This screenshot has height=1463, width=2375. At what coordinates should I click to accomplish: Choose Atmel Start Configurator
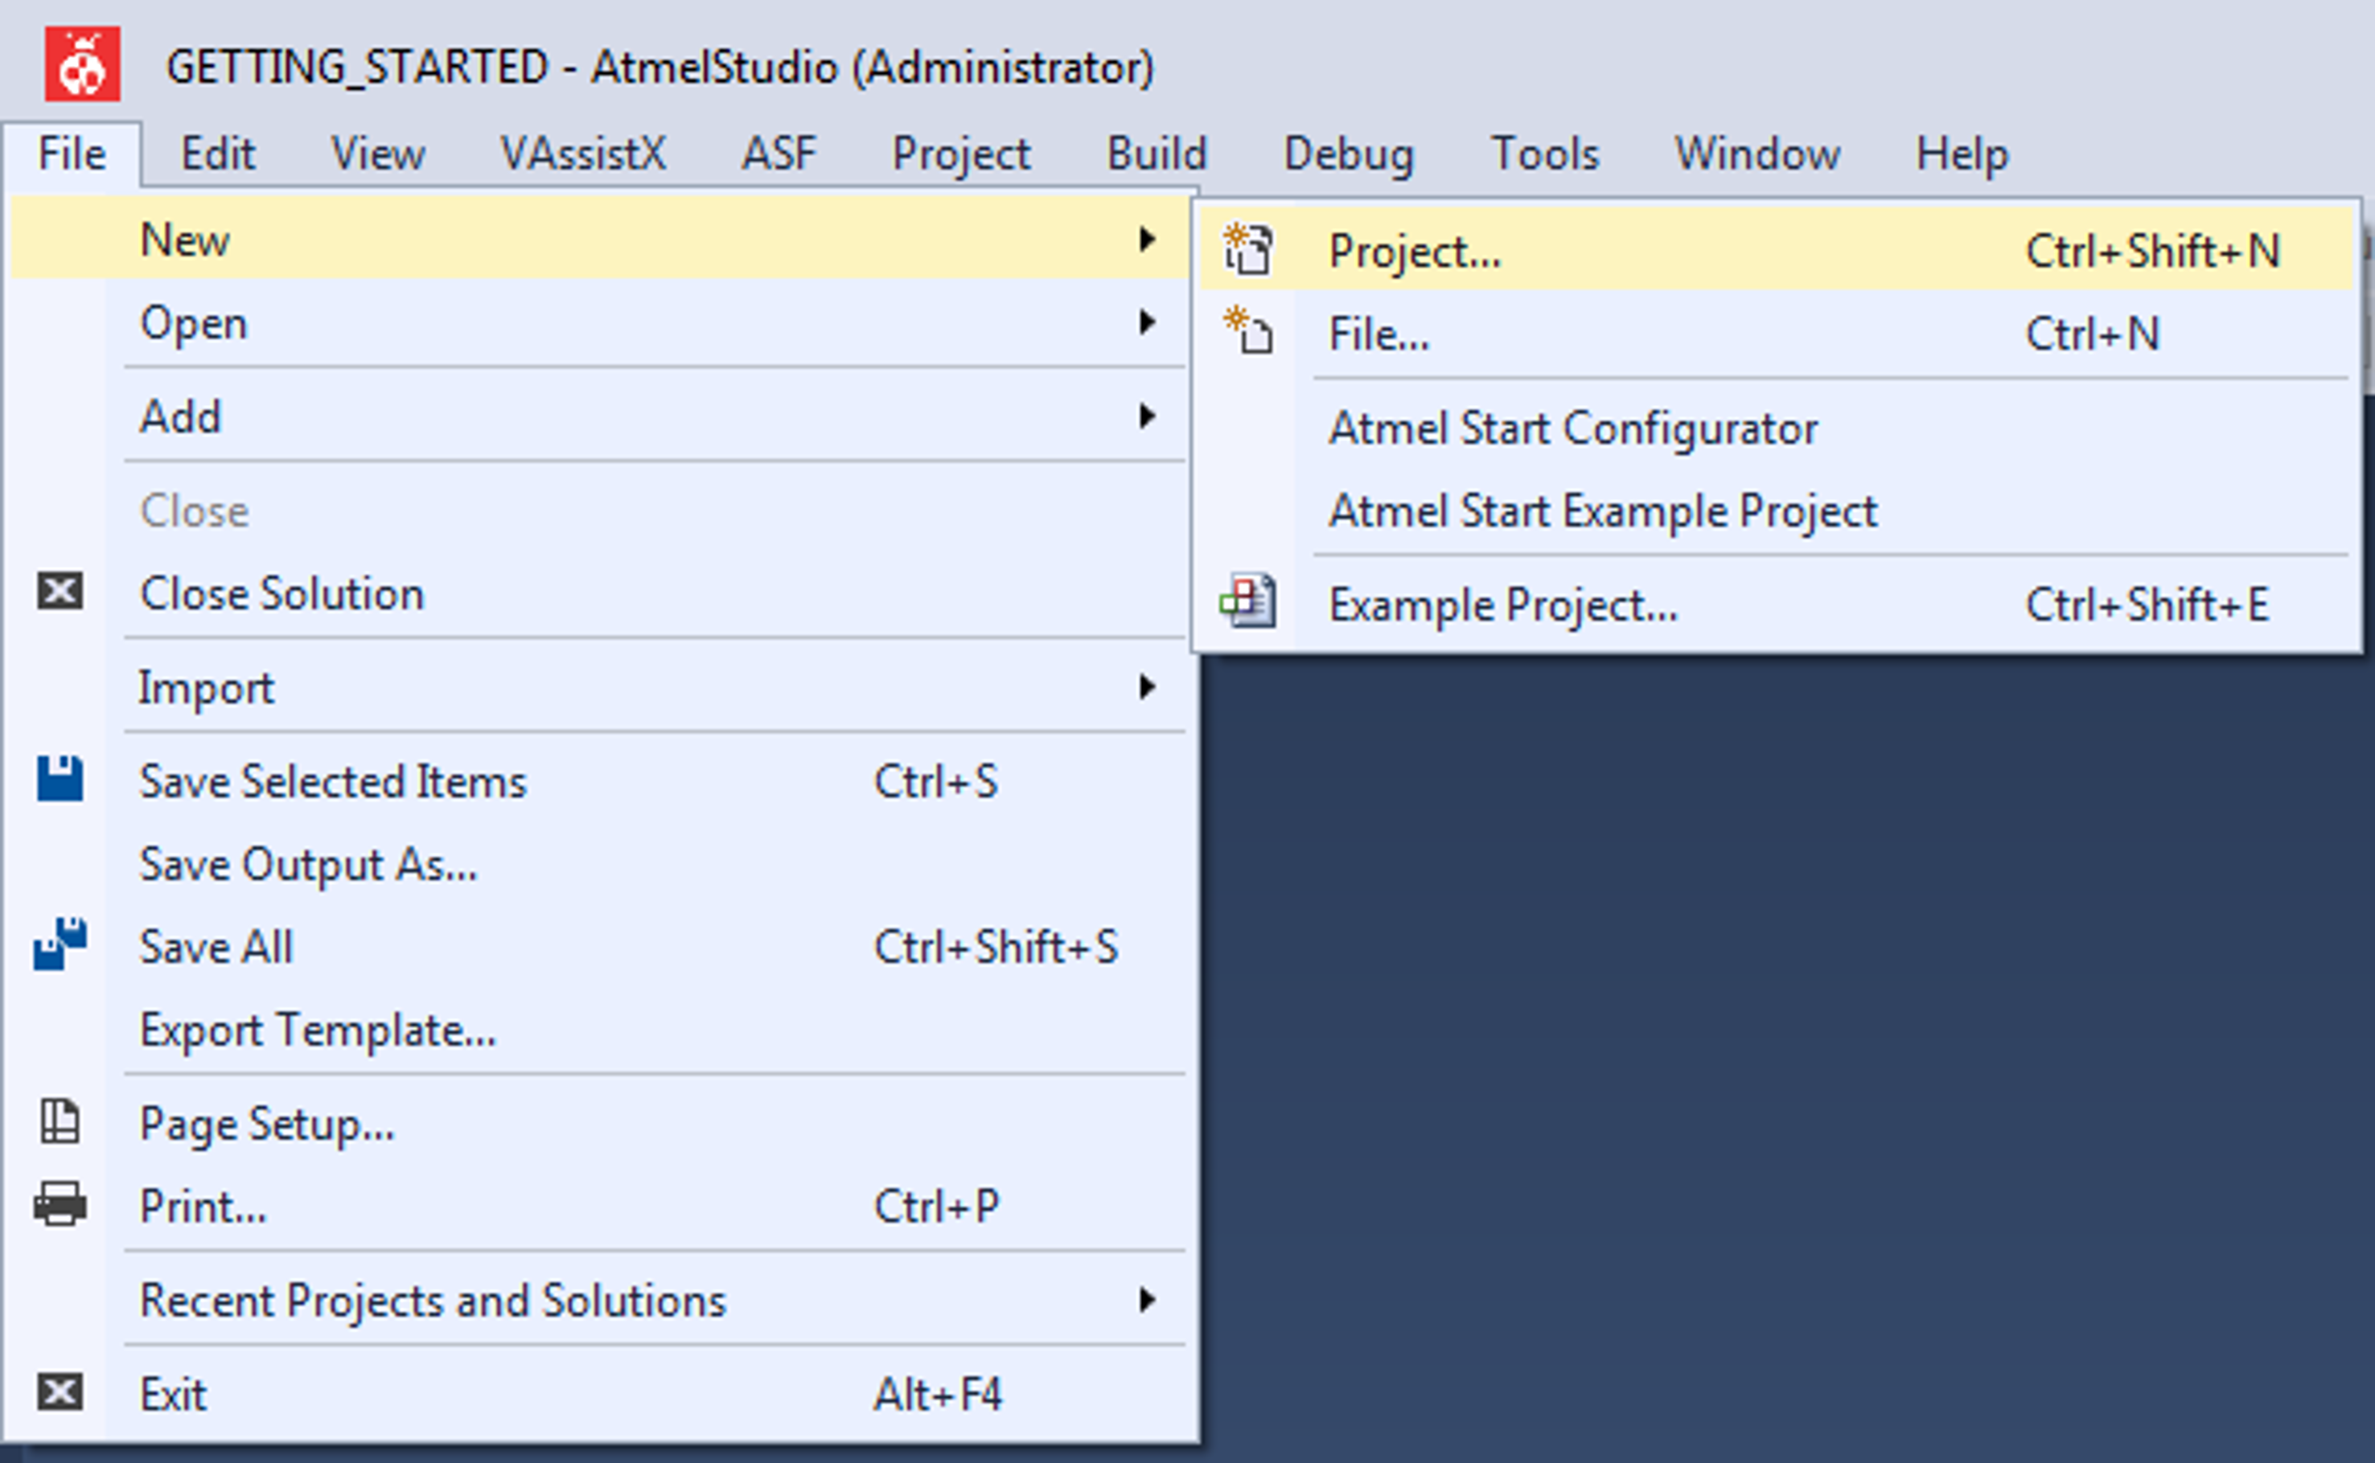(1572, 428)
